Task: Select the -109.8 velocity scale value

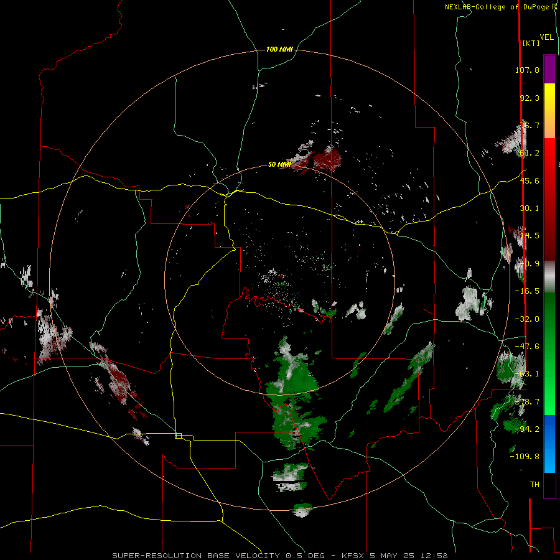Action: [525, 457]
